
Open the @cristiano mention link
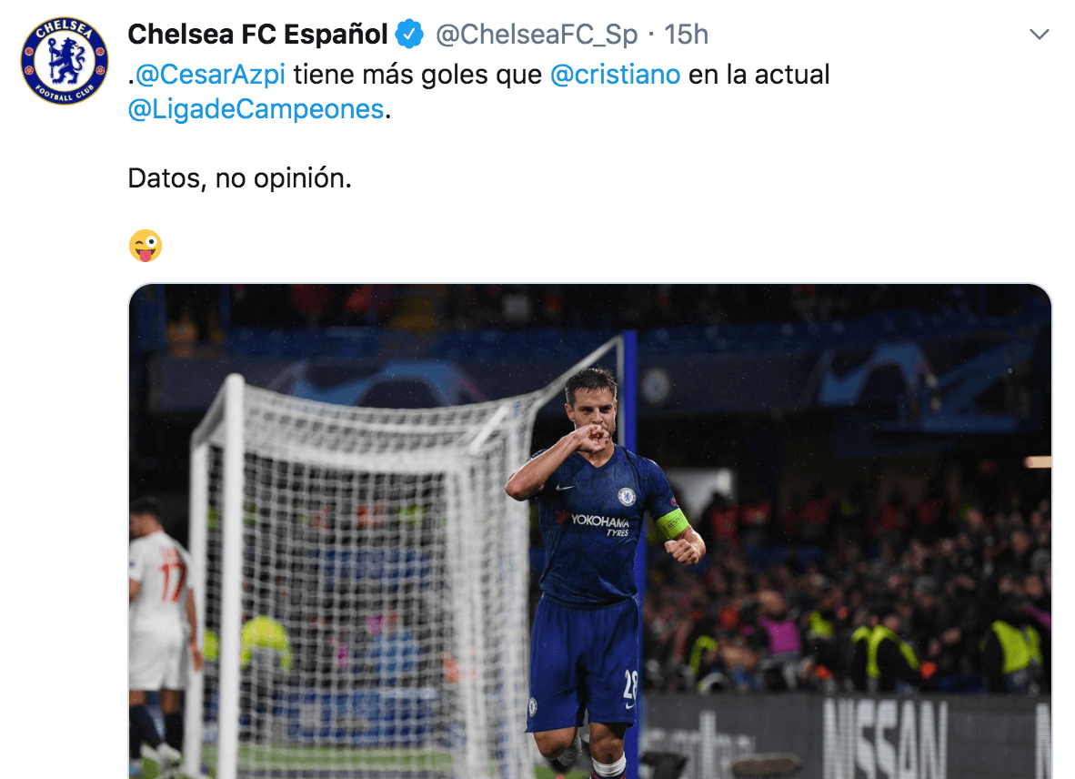616,75
